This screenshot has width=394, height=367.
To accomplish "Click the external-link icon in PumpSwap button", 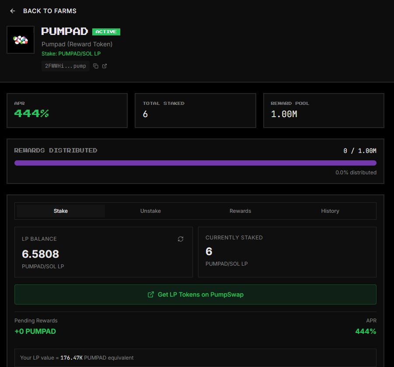I will click(151, 294).
